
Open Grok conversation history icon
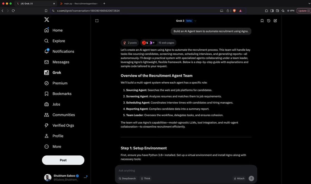[x=269, y=21]
